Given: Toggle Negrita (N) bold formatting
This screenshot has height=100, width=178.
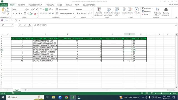Looking at the screenshot, I should pos(14,13).
